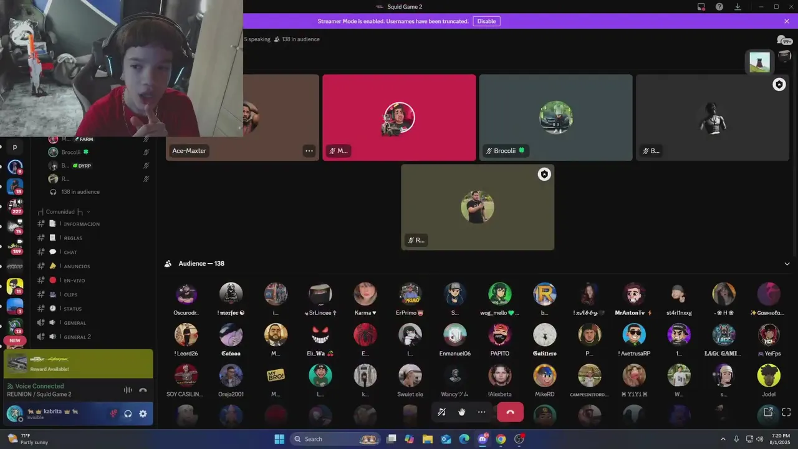Screen dimensions: 798x449
Task: Open server icon with 76 badge
Action: (x=15, y=226)
